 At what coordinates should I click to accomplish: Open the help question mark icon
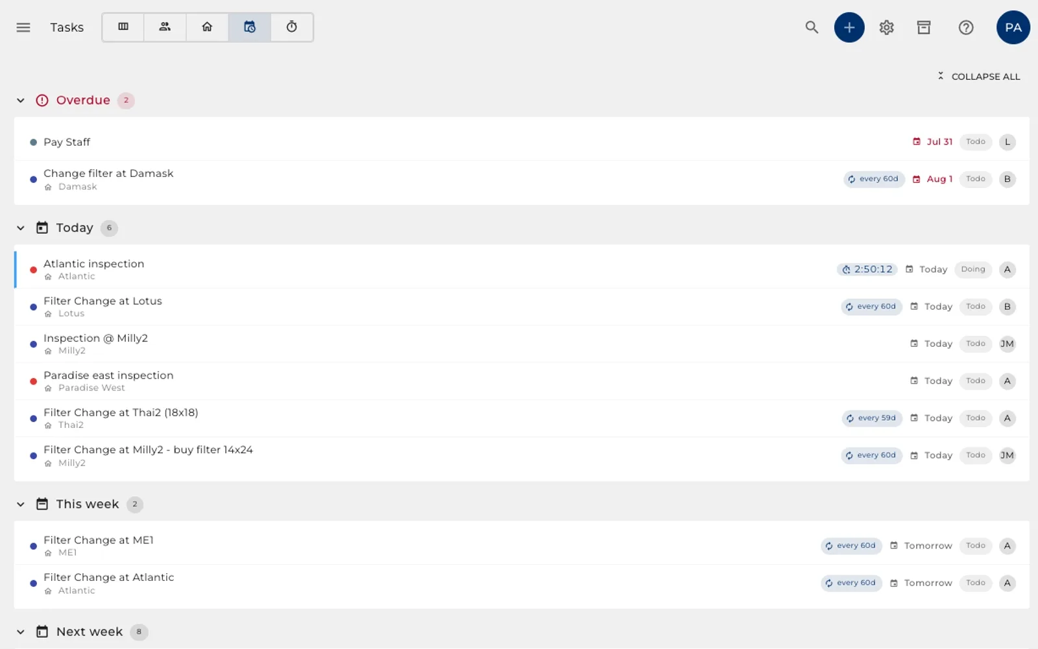point(966,27)
